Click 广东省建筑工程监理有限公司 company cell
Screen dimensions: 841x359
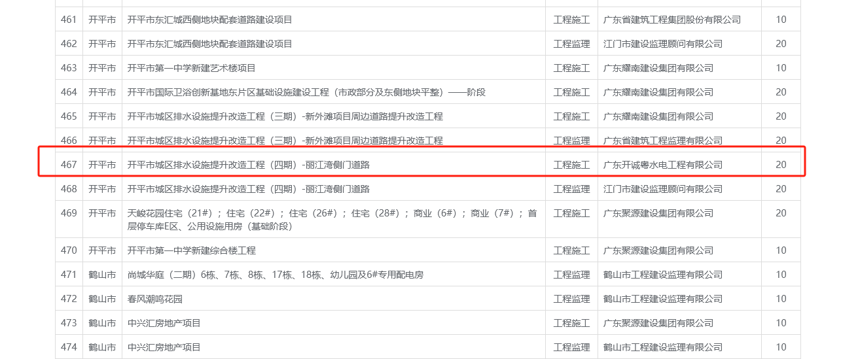[663, 141]
